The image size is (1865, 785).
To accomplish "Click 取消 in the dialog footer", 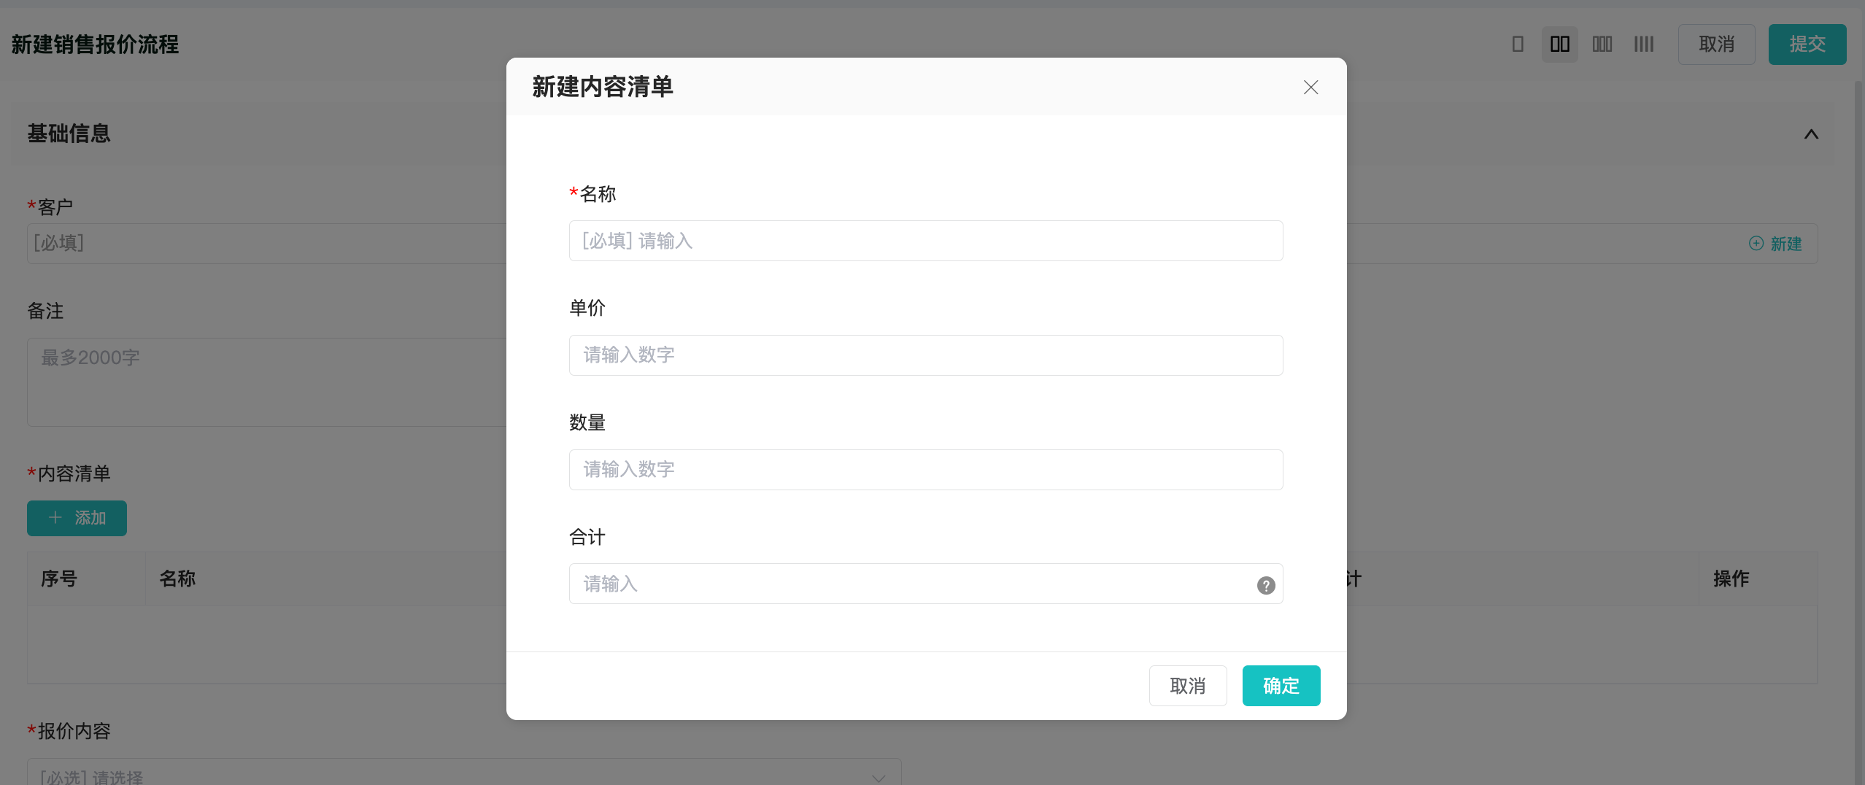I will coord(1188,686).
